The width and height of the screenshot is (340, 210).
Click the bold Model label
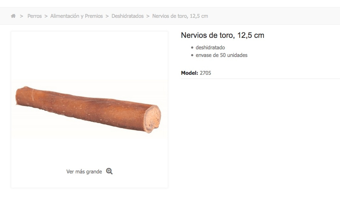(x=189, y=73)
